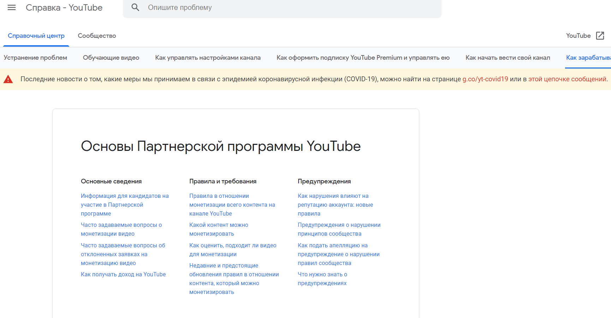Screen dimensions: 611x318
Task: Click the Основные сведения column heading
Action: point(111,181)
